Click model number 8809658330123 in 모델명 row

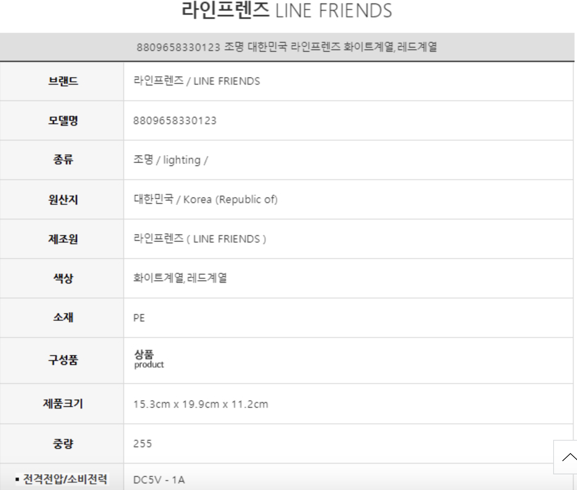pos(175,120)
